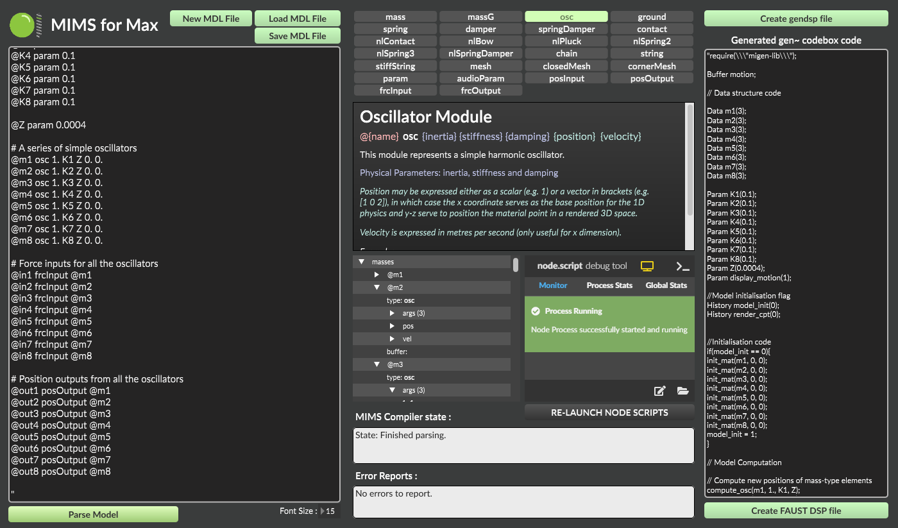Screen dimensions: 898x528
Task: Collapse the @m3 tree node
Action: tap(377, 364)
